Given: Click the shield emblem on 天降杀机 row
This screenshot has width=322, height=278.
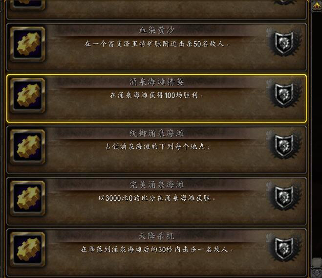Looking at the screenshot, I should click(x=284, y=249).
